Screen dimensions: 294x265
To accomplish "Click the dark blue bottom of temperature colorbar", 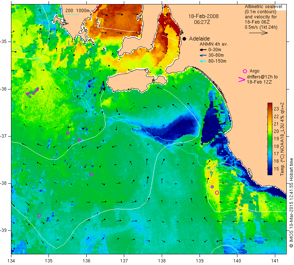I will coord(270,173).
